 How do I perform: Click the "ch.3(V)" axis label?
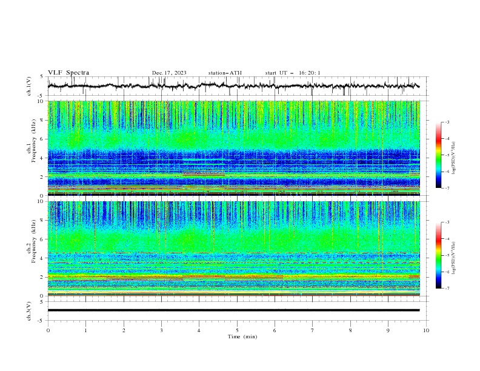click(29, 311)
